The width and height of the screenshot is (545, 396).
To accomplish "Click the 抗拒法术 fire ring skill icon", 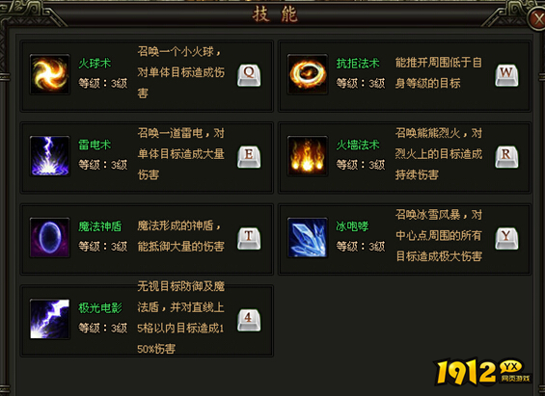I will 308,74.
